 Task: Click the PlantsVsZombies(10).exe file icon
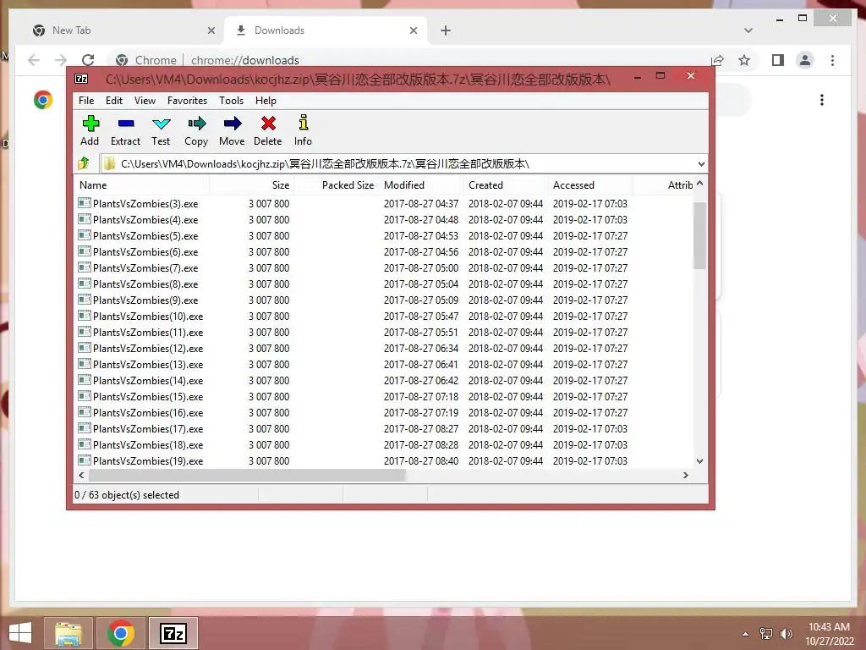85,317
